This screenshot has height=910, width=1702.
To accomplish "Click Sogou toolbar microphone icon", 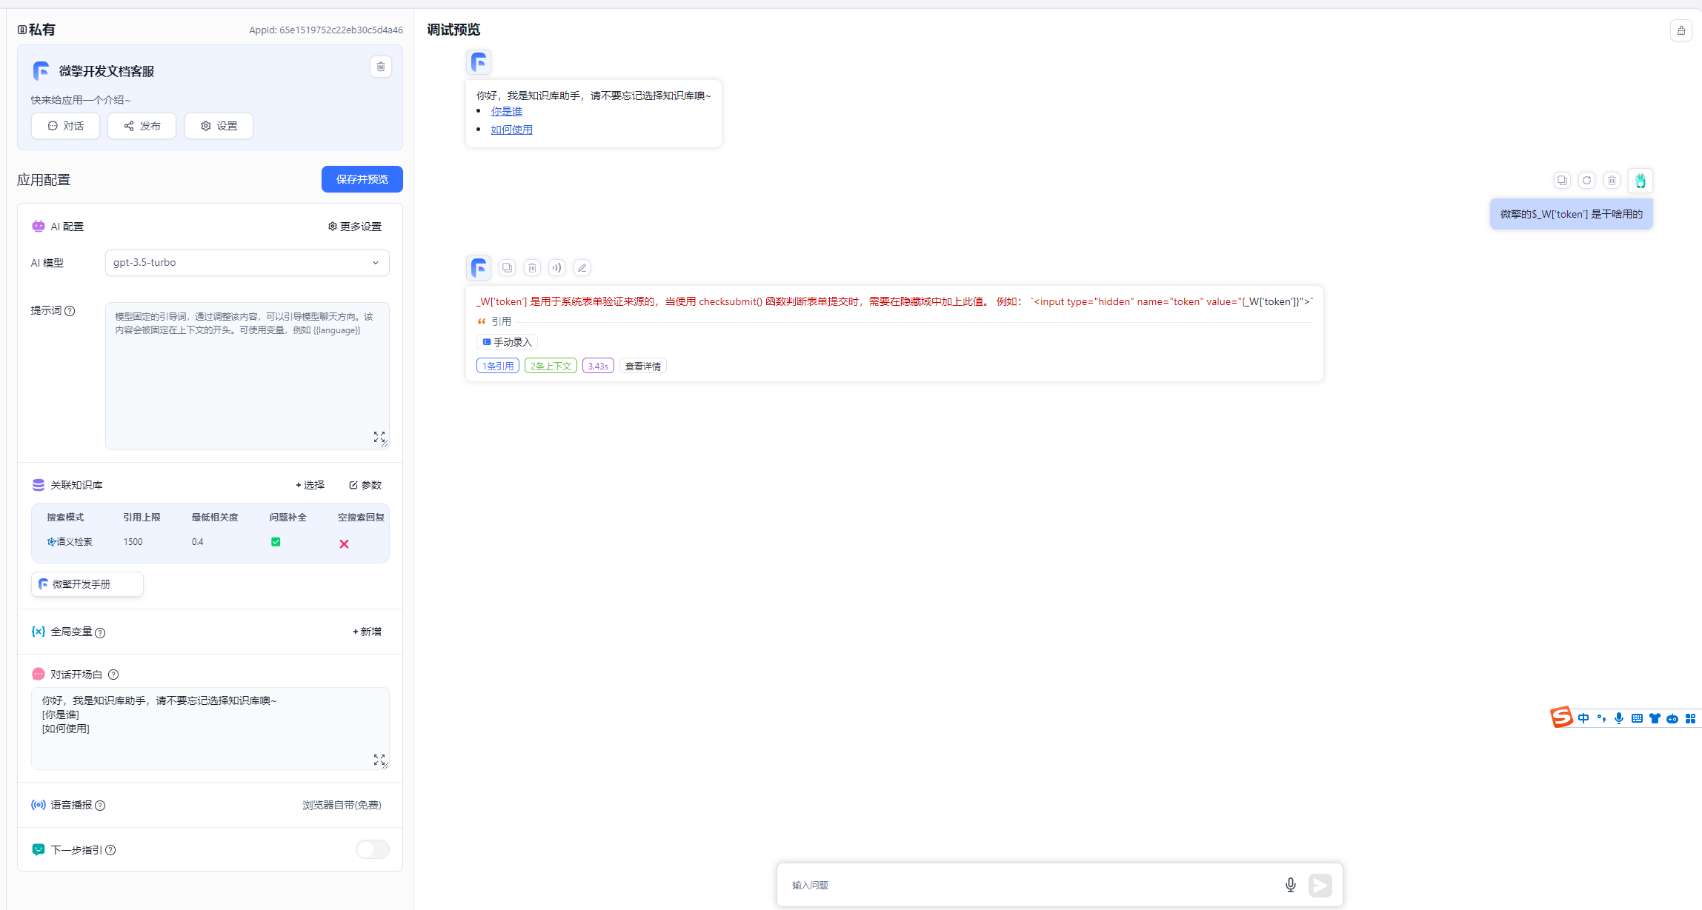I will (1619, 718).
